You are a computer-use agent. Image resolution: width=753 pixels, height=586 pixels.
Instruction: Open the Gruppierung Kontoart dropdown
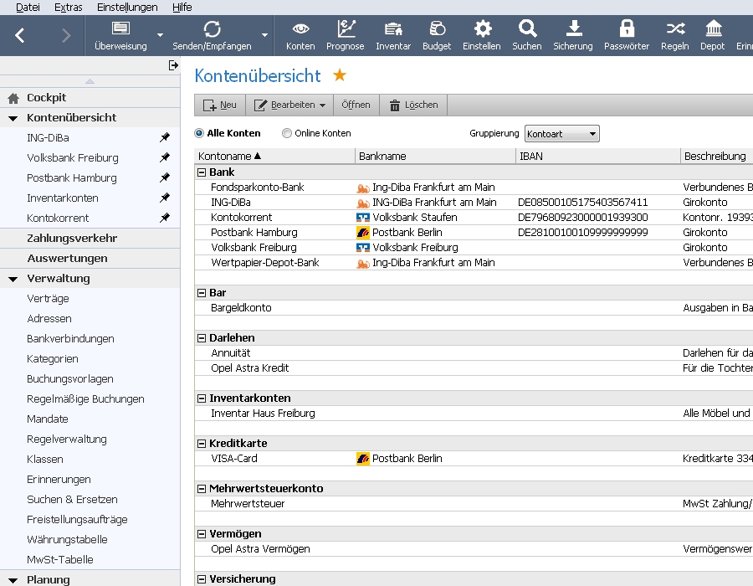[x=561, y=134]
